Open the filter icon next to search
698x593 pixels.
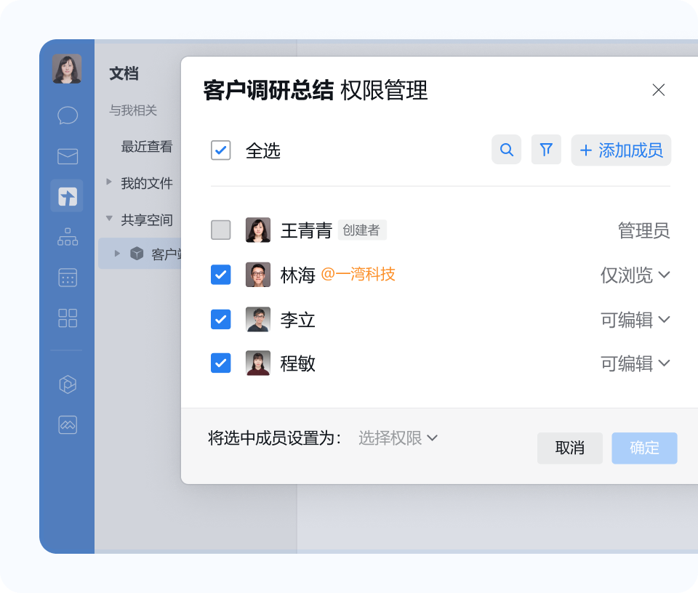point(546,150)
